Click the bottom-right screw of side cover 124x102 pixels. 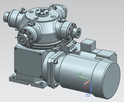(40, 77)
